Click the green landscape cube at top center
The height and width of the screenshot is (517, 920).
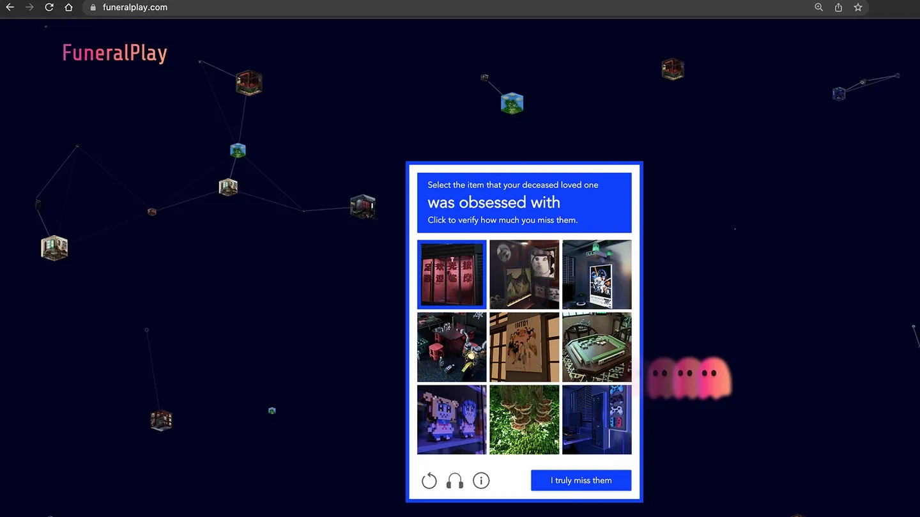point(512,103)
